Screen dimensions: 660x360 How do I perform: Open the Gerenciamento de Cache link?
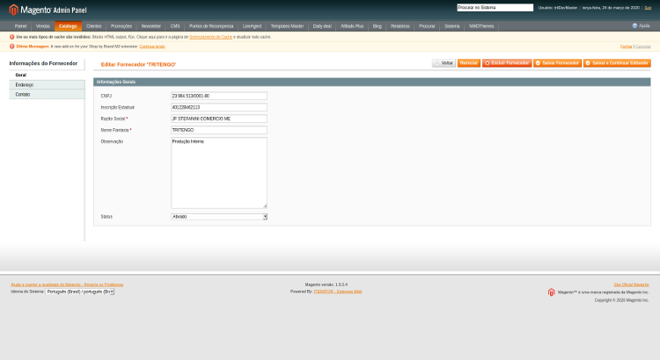(210, 37)
